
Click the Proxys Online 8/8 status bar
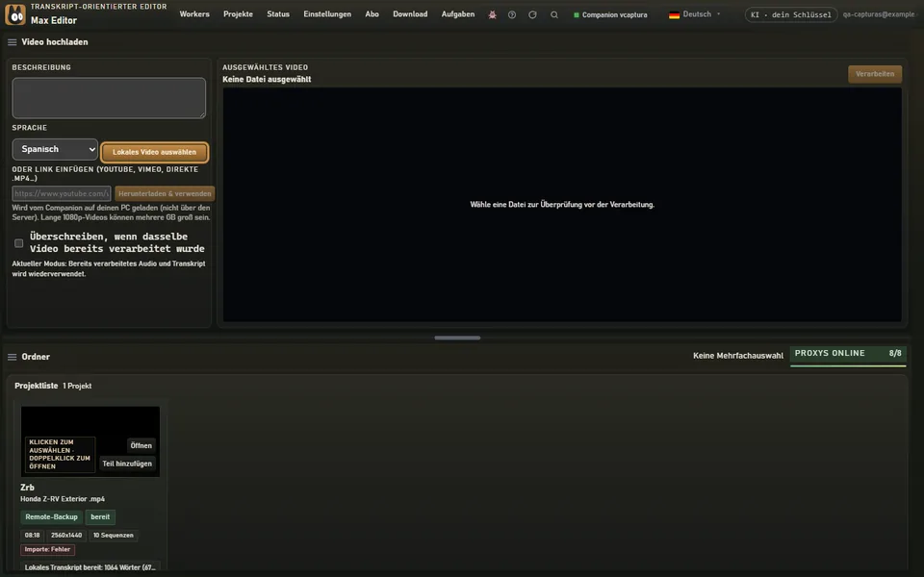848,356
